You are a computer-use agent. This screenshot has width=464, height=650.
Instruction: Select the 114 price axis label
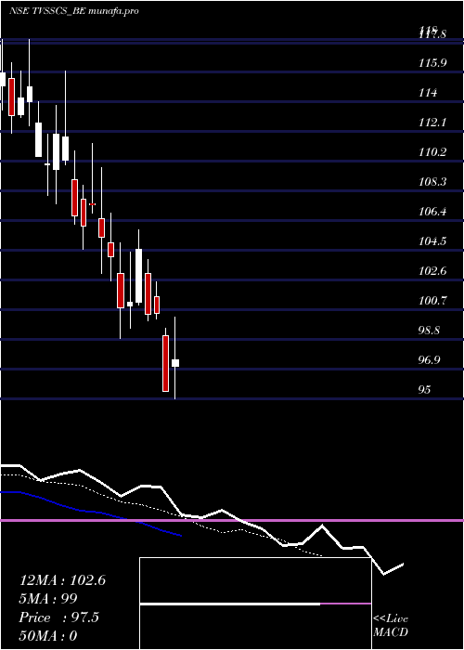(x=428, y=93)
